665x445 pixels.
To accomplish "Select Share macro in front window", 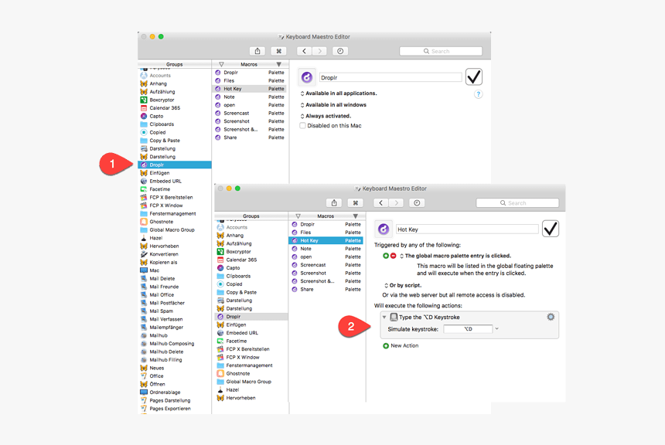I will tap(326, 290).
